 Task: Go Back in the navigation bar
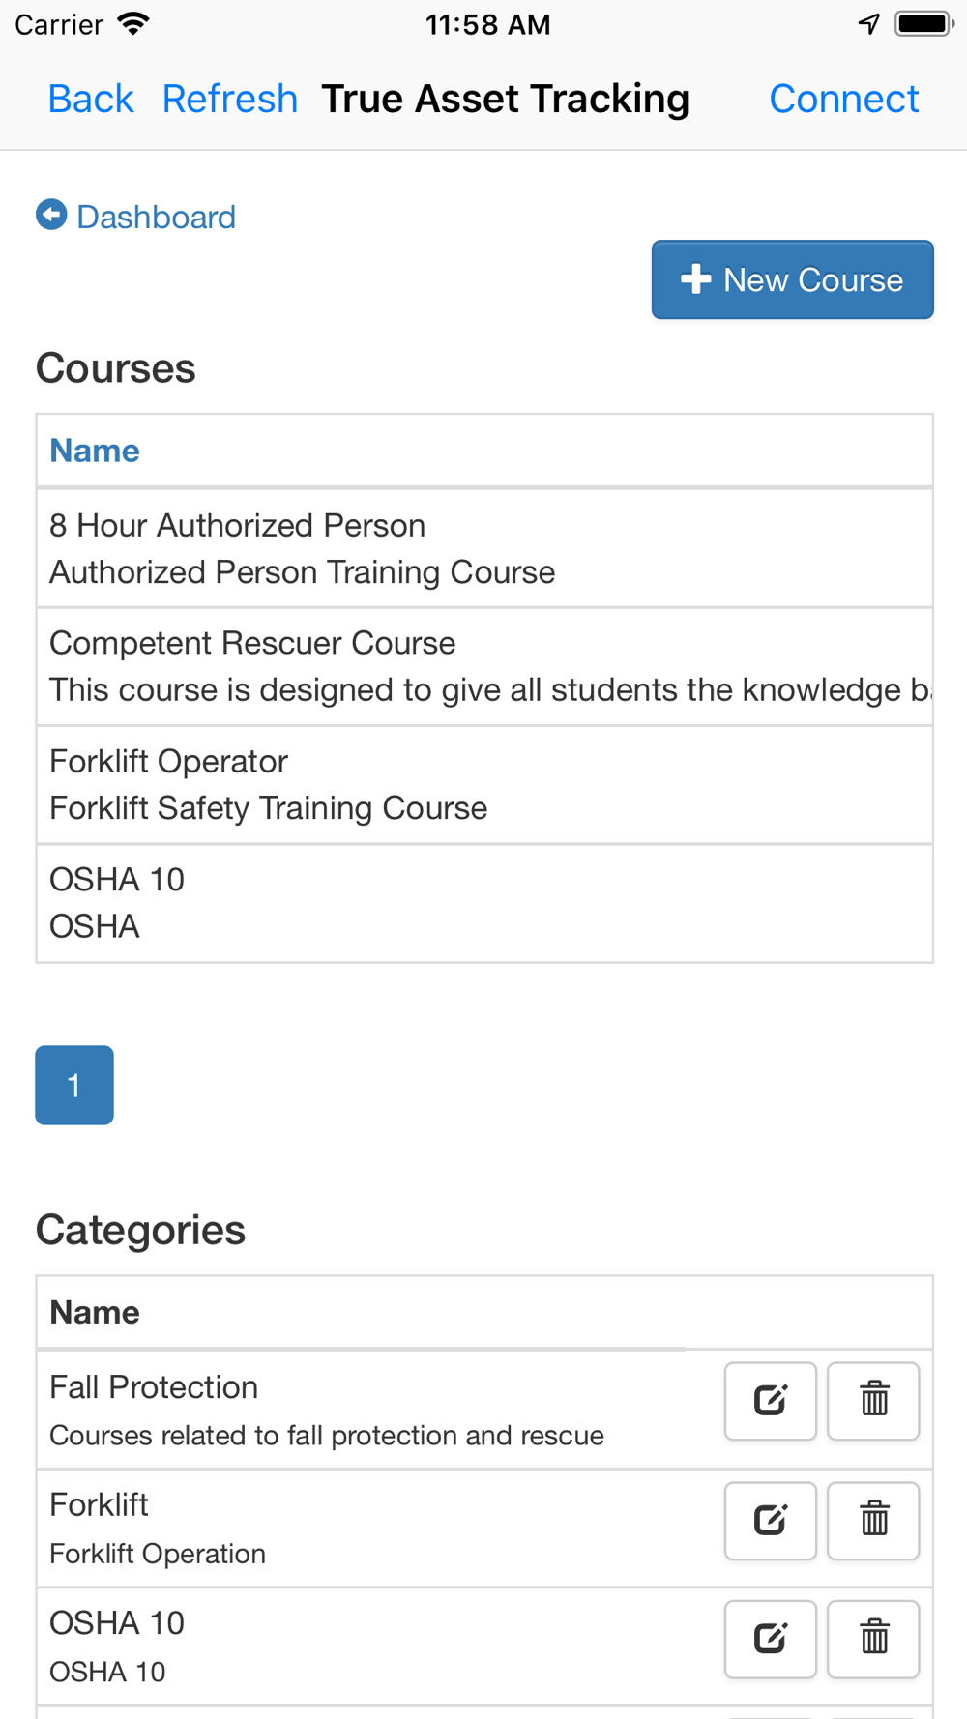point(91,99)
